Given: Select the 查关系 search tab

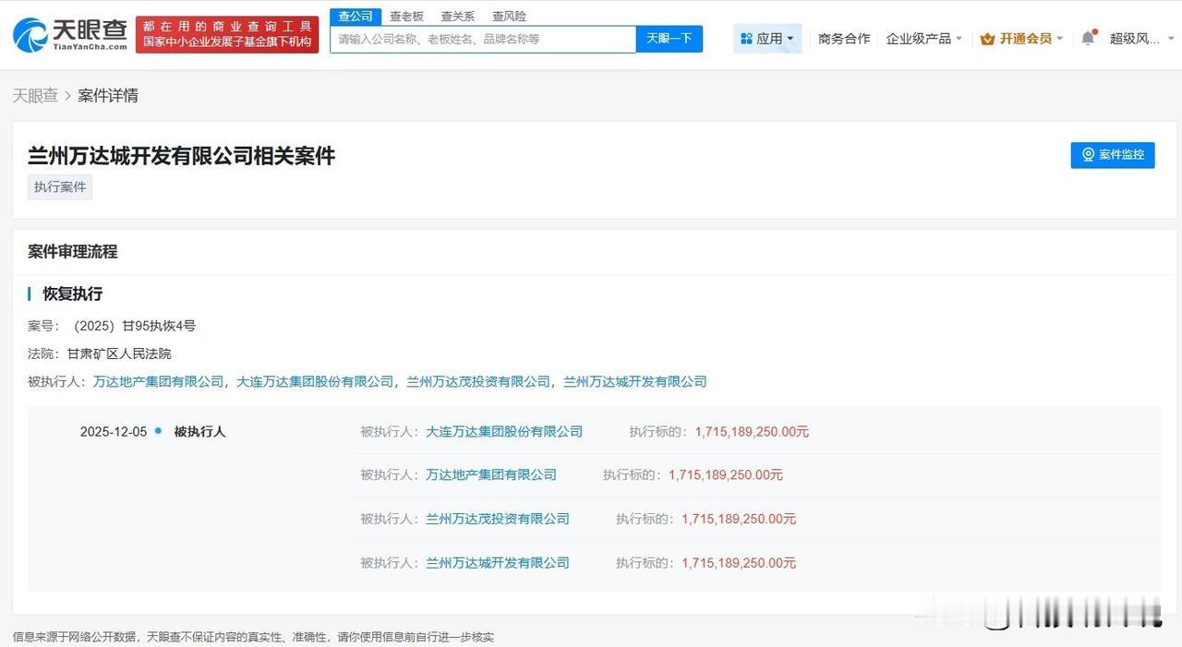Looking at the screenshot, I should point(458,17).
